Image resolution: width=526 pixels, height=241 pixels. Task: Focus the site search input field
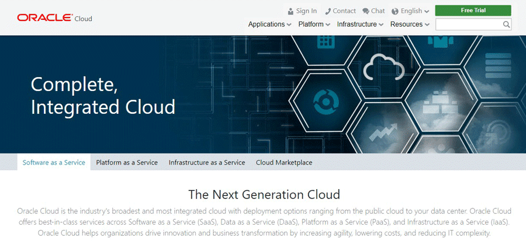pos(473,24)
